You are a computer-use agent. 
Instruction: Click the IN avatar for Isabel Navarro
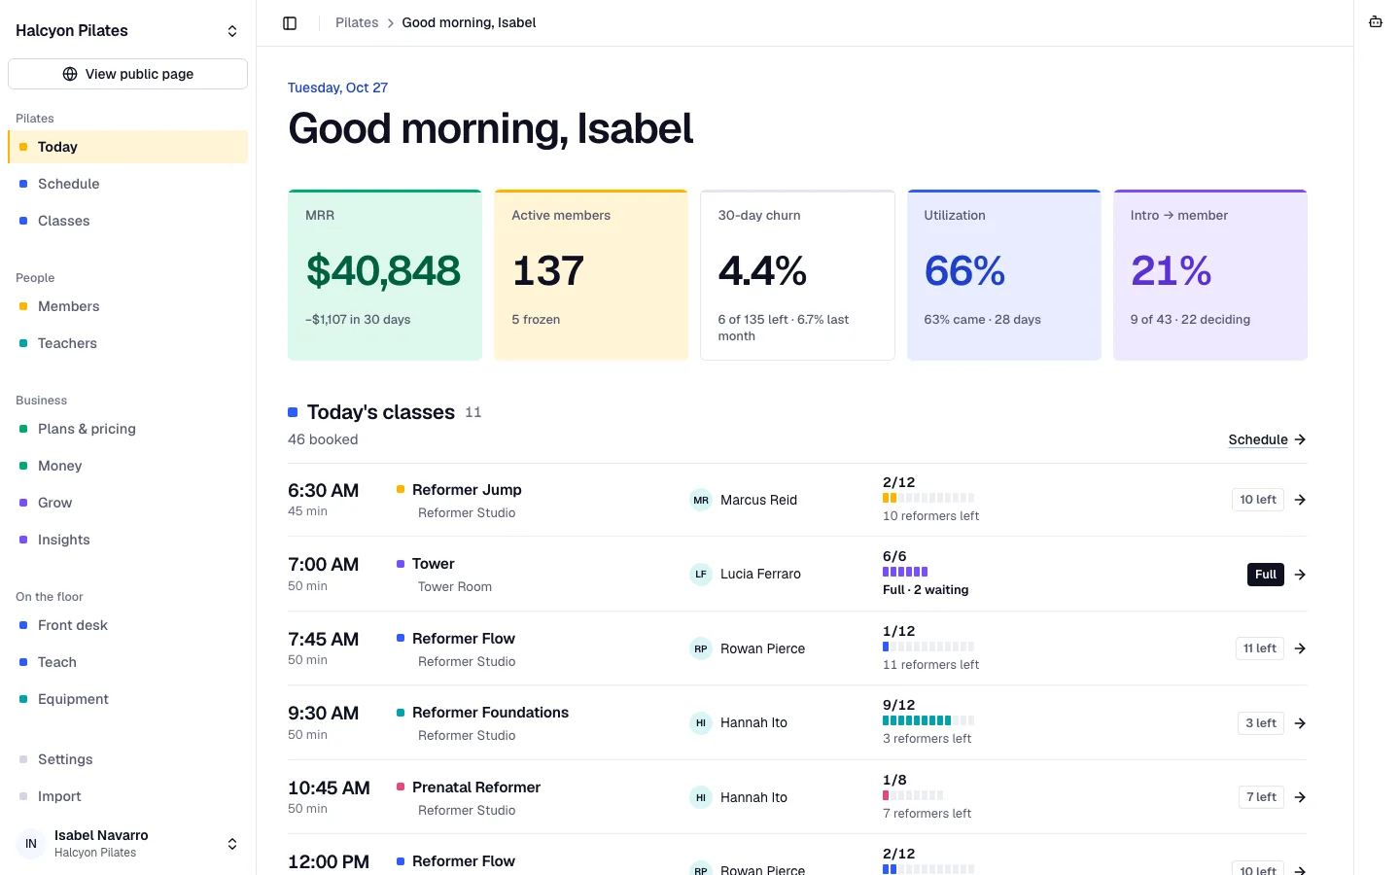(31, 844)
